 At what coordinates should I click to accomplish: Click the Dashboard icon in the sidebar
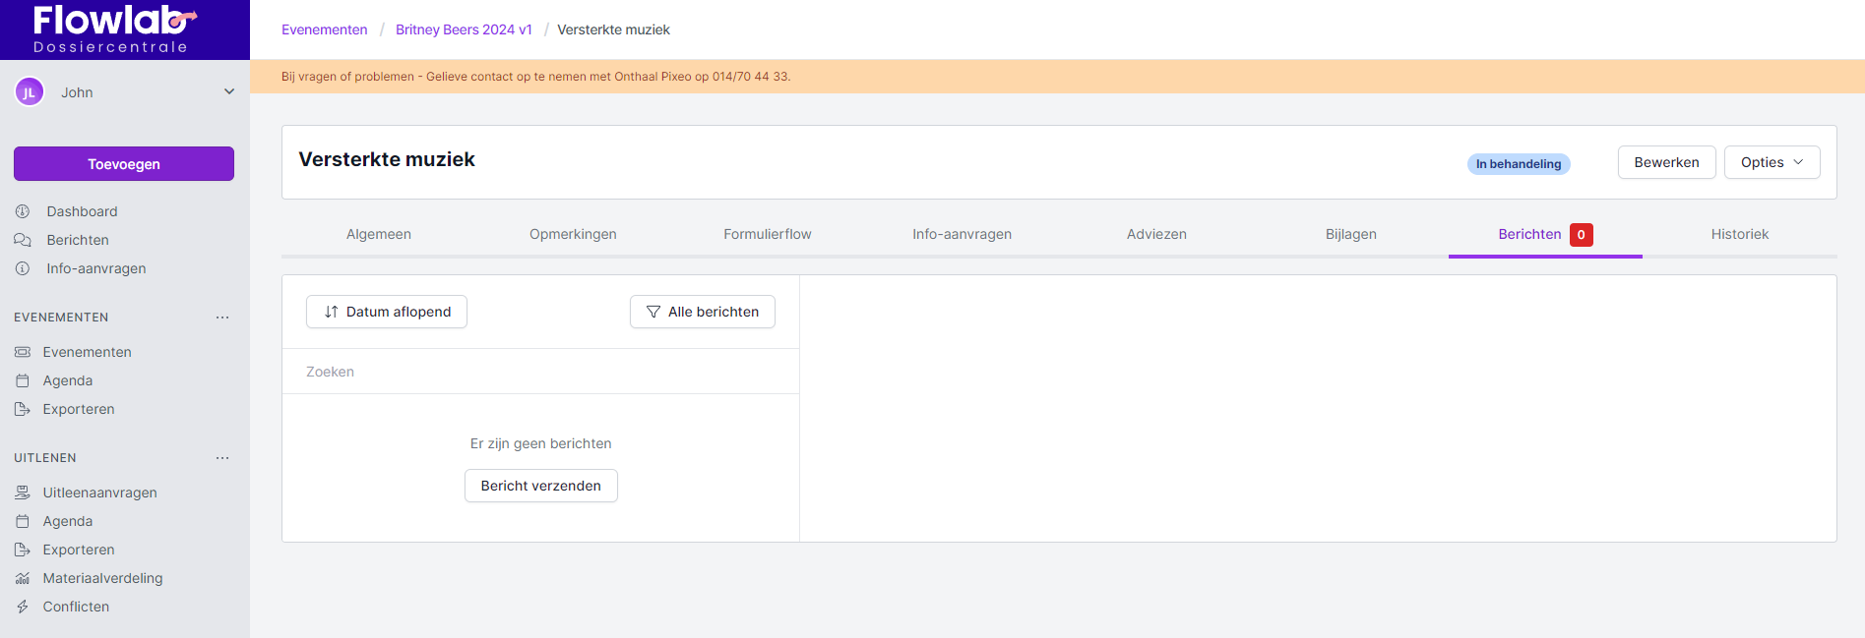click(x=23, y=211)
